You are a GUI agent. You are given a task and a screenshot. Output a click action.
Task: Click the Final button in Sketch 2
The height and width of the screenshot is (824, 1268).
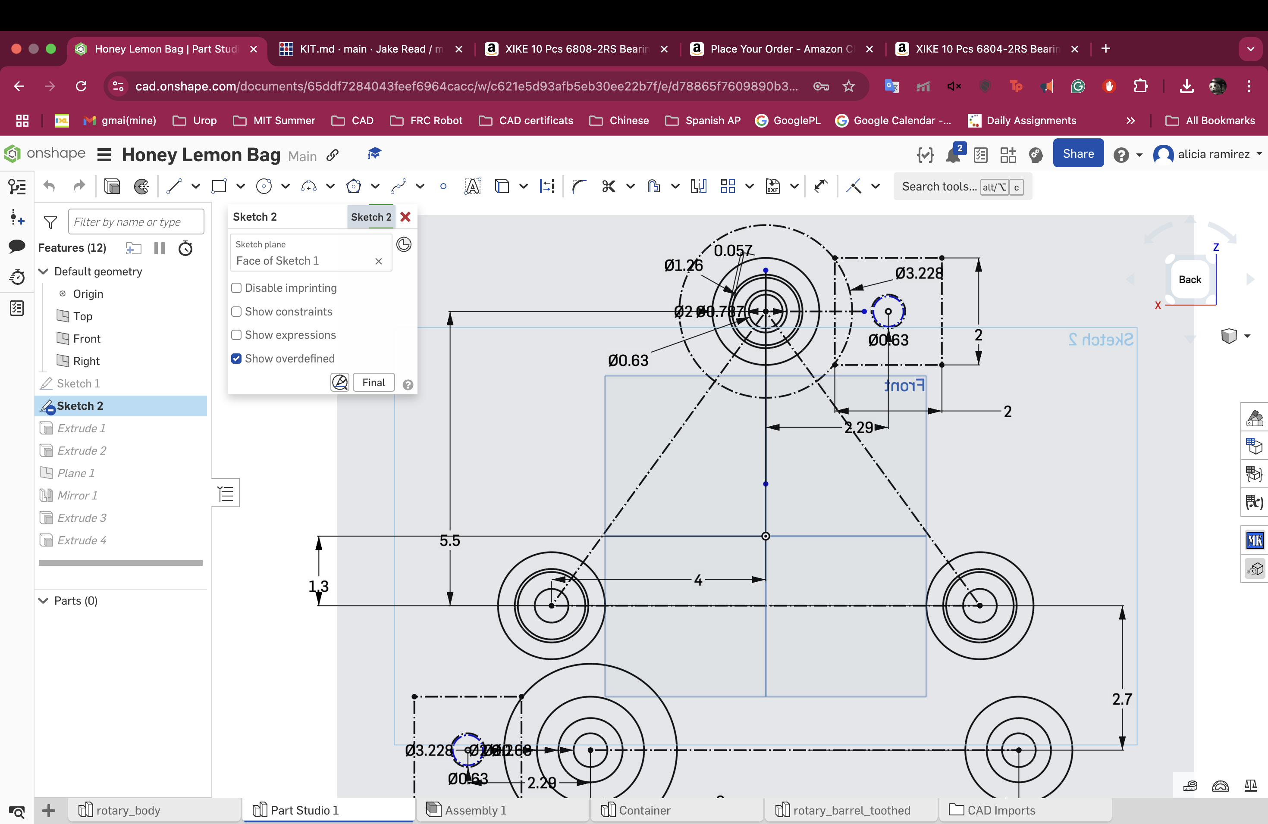(373, 382)
